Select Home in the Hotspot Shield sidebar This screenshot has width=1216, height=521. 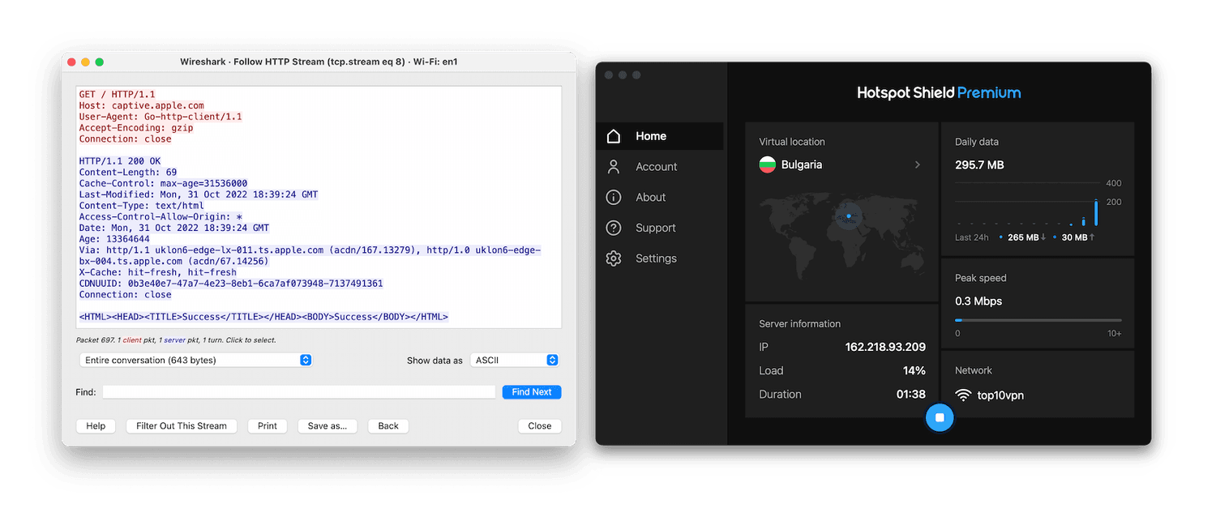(x=652, y=135)
